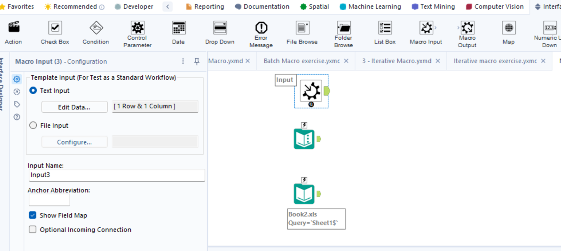Click the Book2.xls node output anchor
This screenshot has height=251, width=561.
[318, 194]
